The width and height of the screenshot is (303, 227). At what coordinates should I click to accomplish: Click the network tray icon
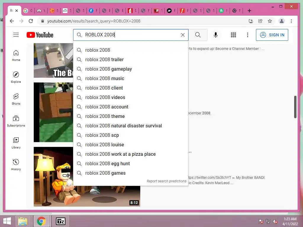pyautogui.click(x=268, y=221)
